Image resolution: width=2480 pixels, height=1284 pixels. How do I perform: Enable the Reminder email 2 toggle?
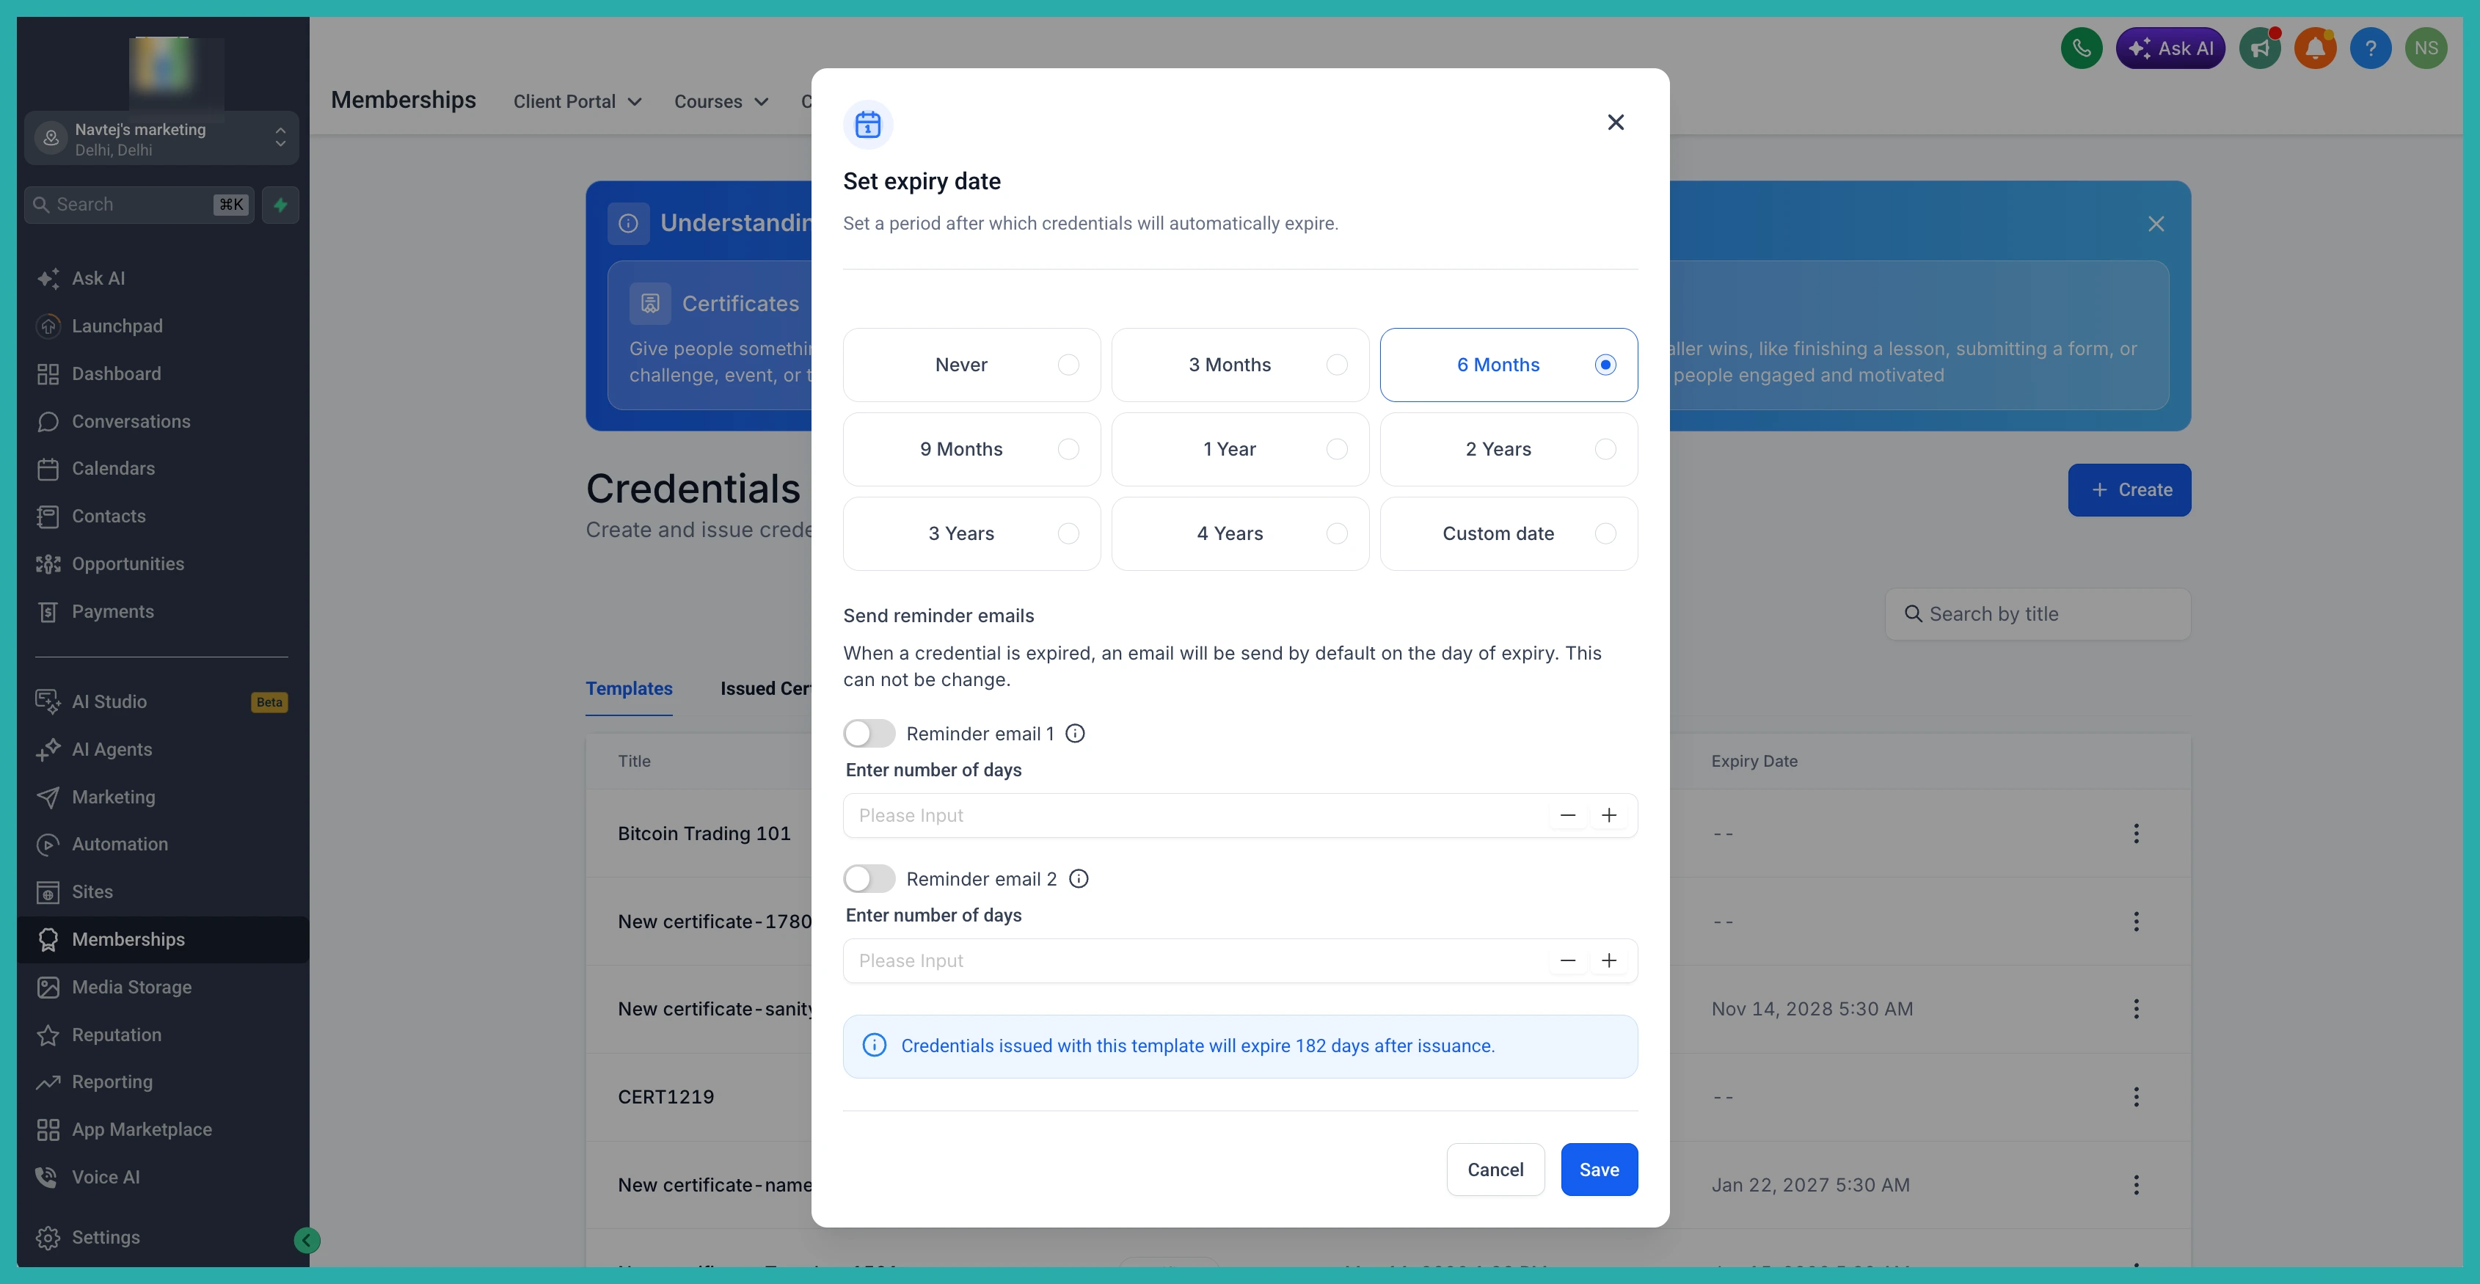[x=869, y=879]
